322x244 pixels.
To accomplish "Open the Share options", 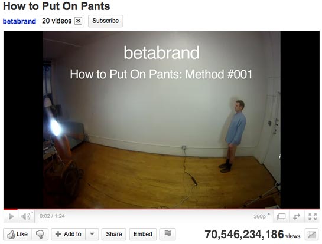I will [114, 234].
